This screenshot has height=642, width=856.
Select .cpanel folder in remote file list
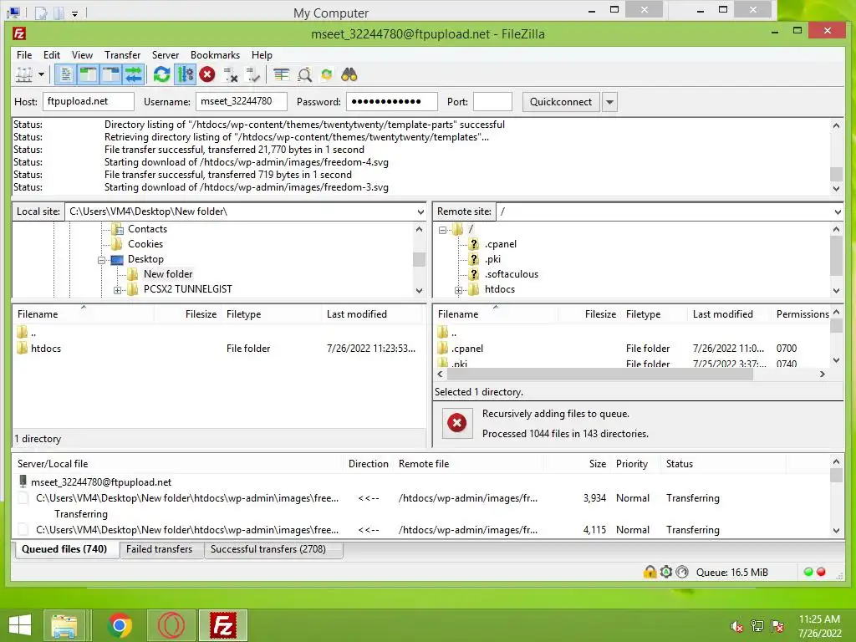coord(467,349)
